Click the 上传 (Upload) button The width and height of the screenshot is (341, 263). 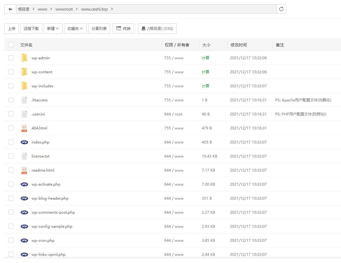(12, 28)
